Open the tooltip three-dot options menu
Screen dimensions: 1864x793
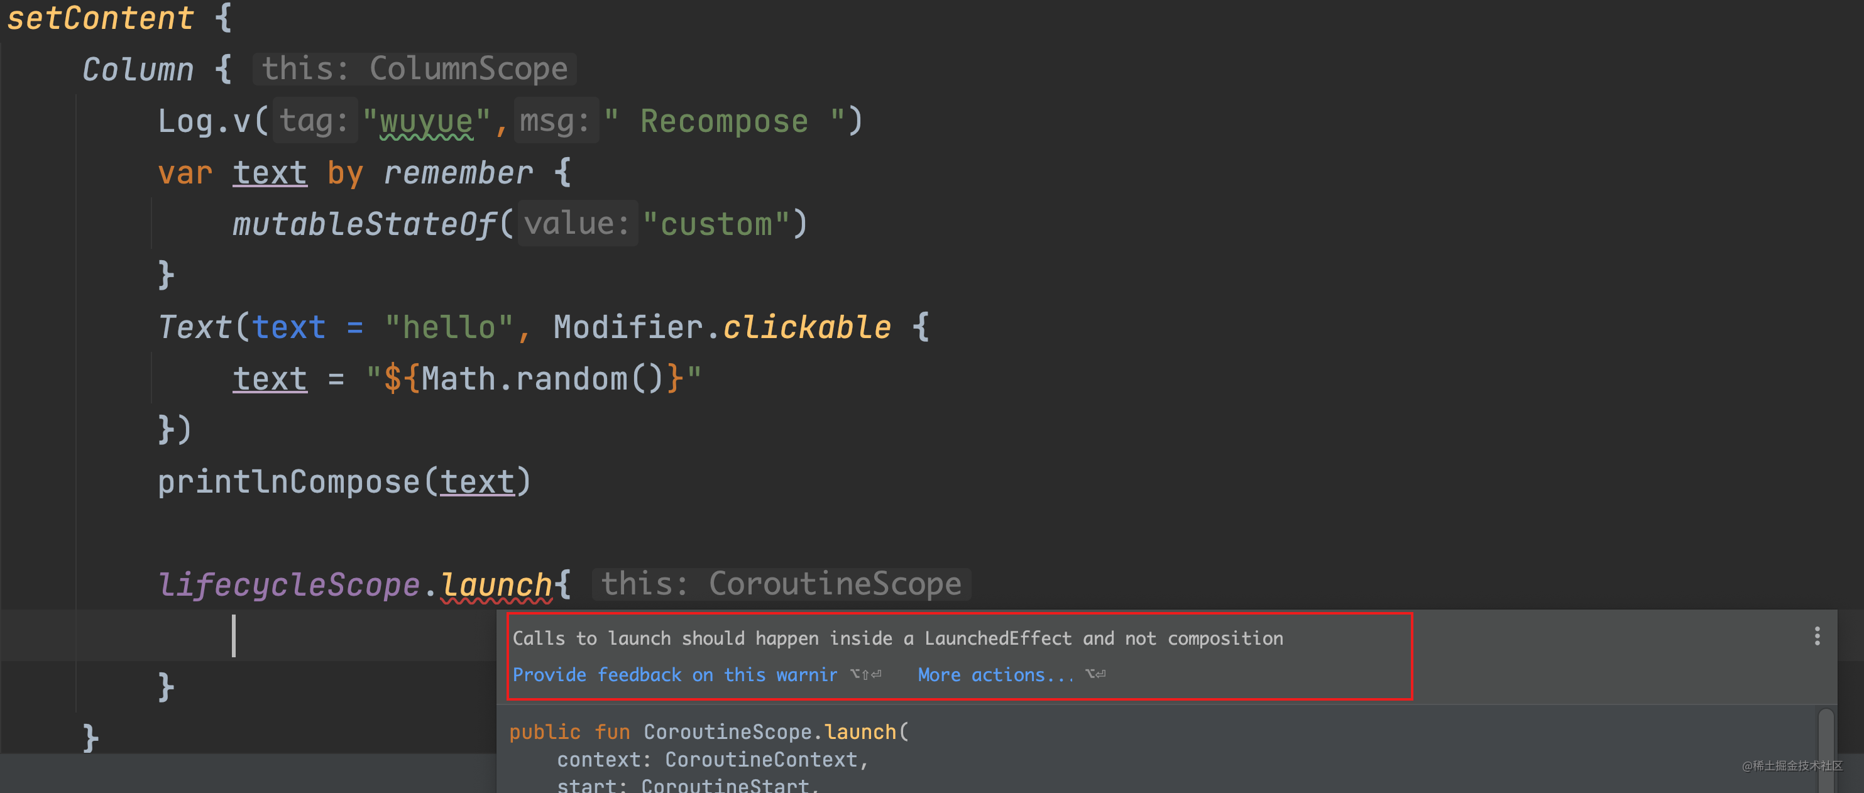pos(1816,637)
